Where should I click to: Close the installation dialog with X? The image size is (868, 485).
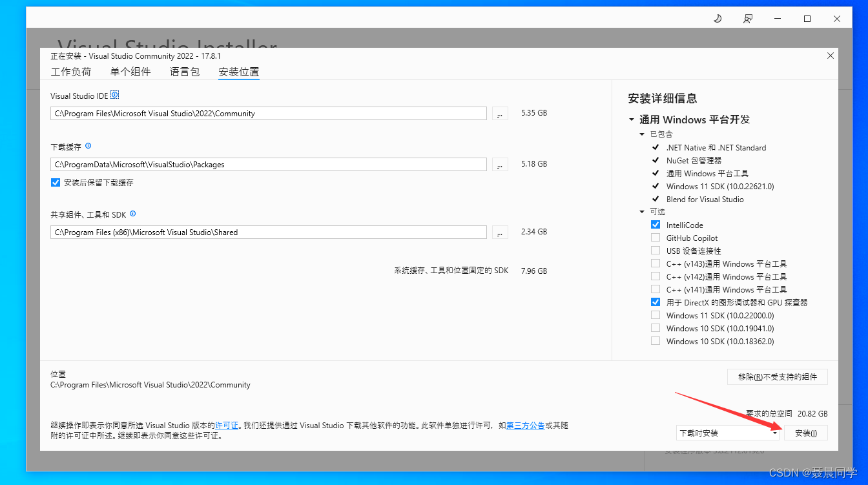[831, 56]
